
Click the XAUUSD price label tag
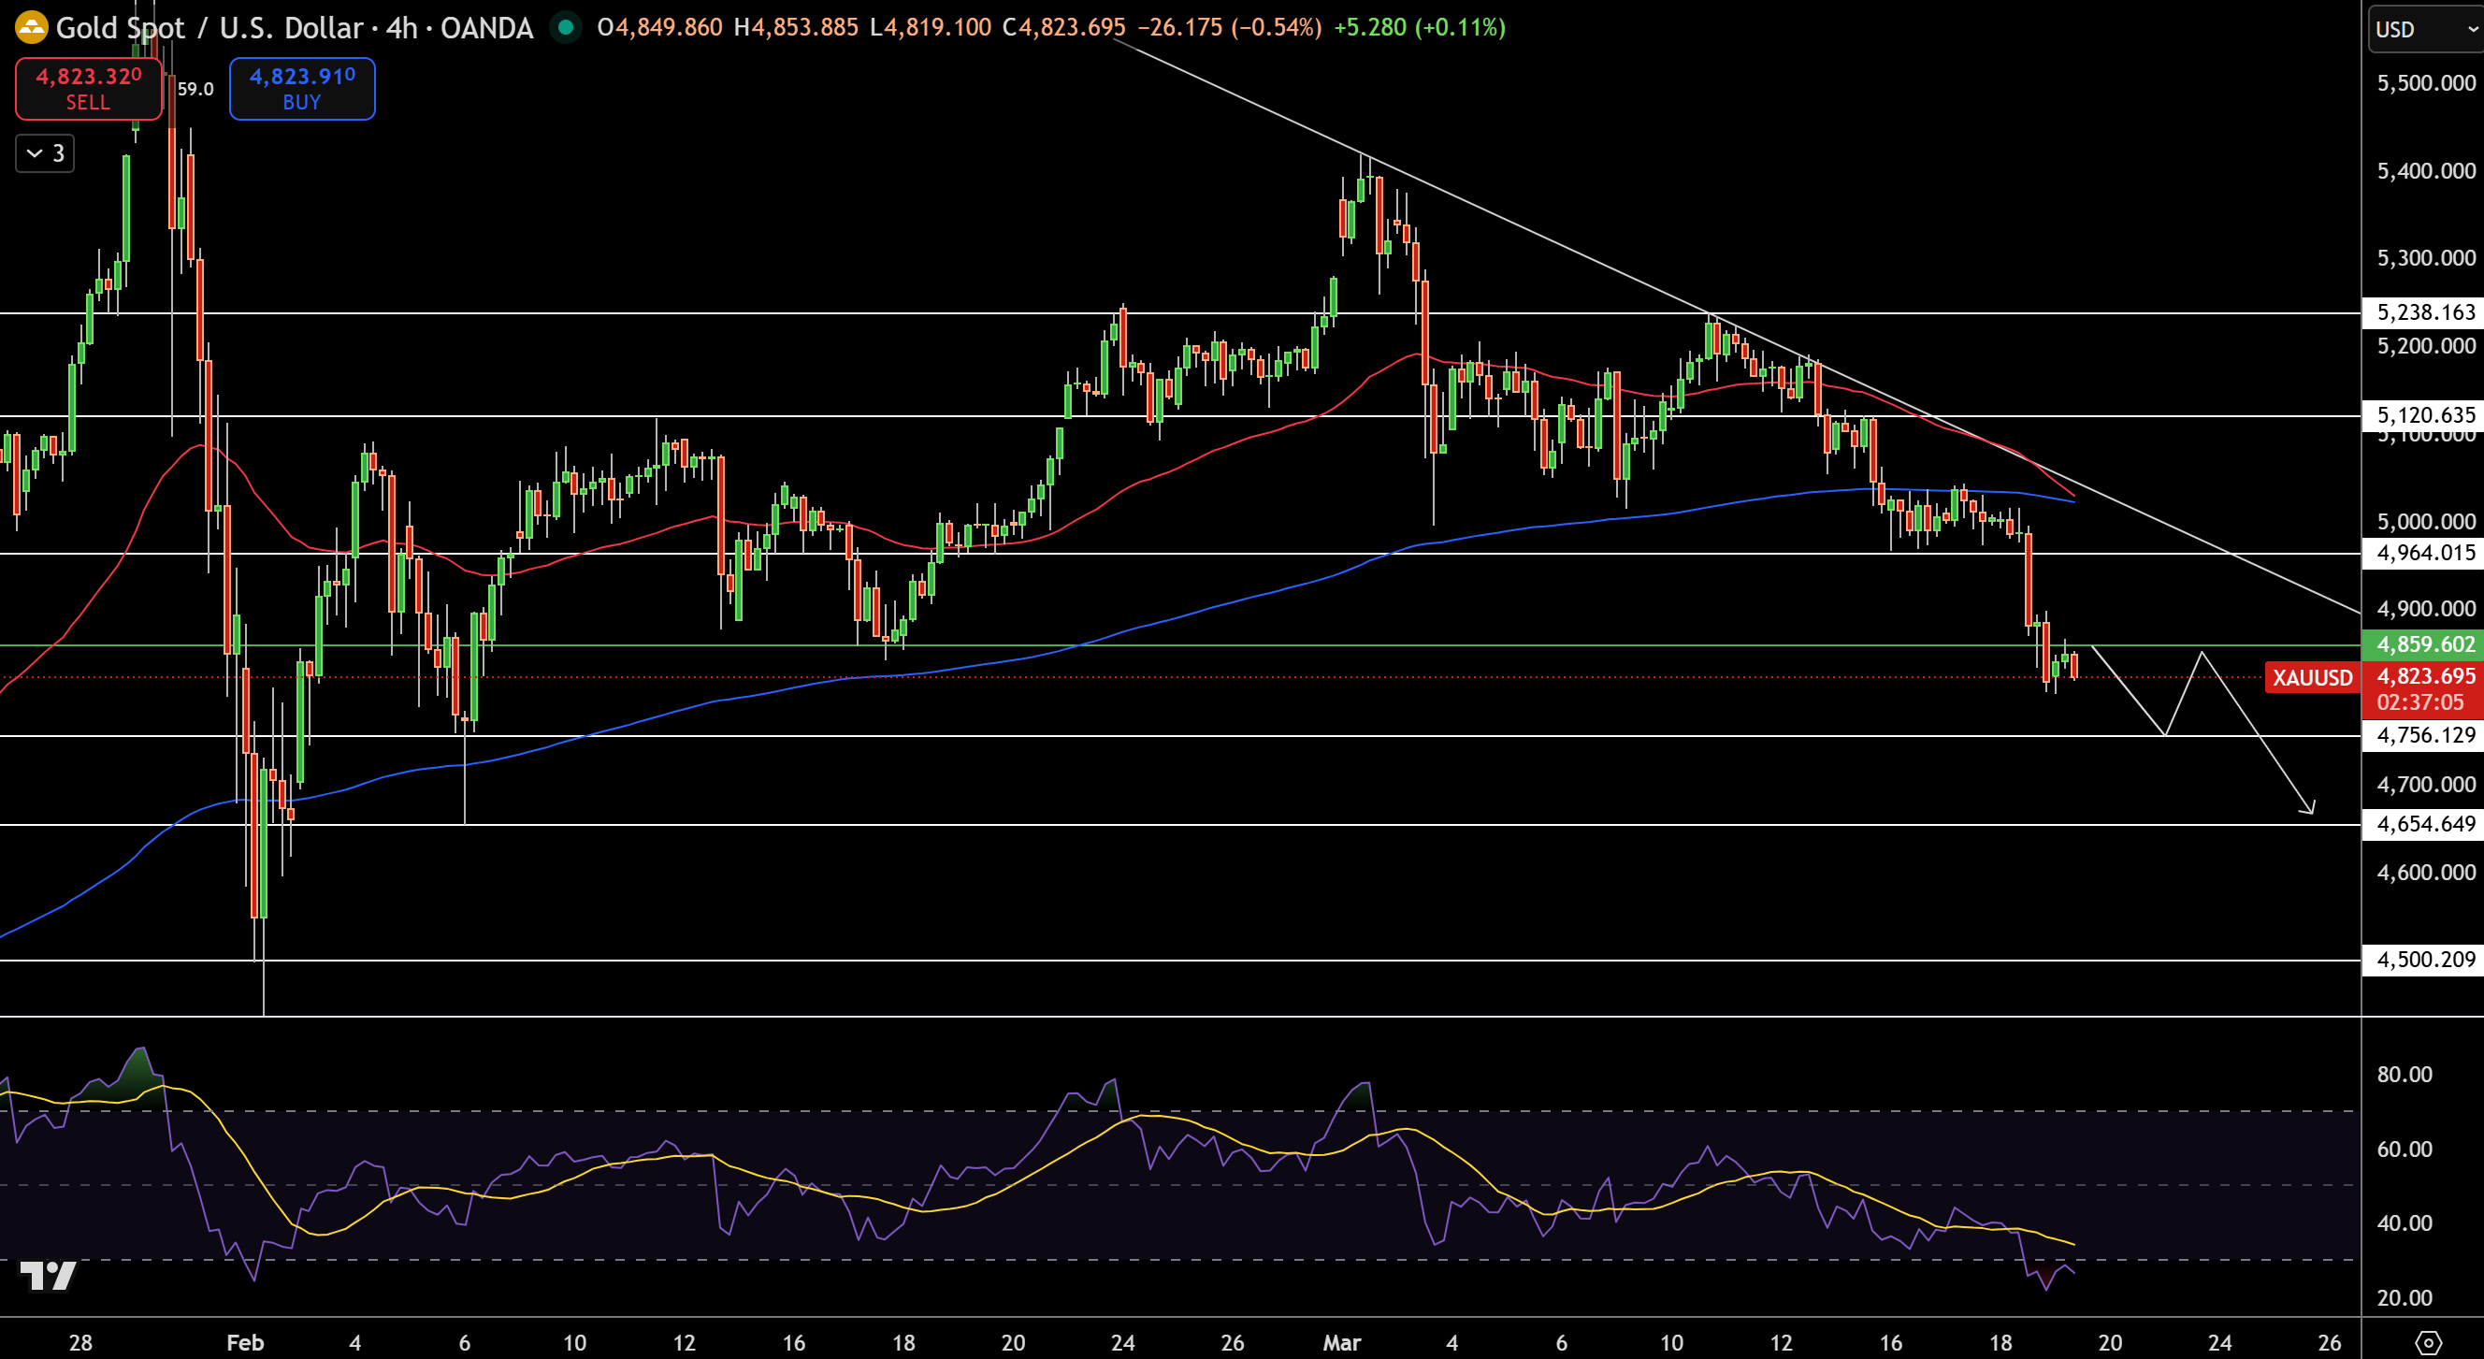click(2311, 677)
